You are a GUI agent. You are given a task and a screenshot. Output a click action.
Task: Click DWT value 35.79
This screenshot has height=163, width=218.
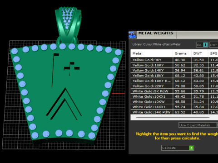pyautogui.click(x=198, y=91)
